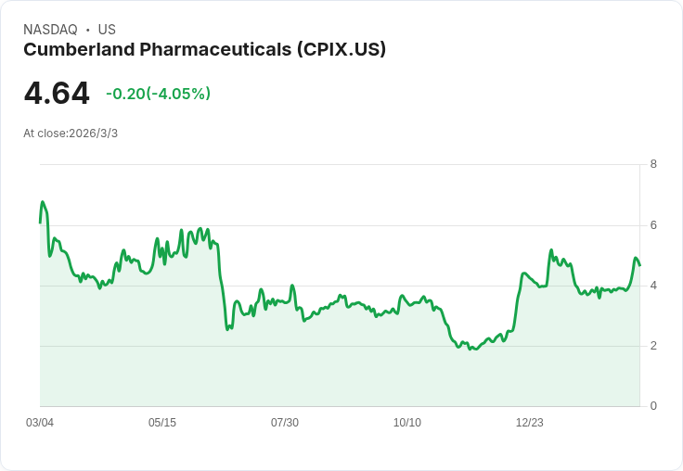Click the -0.20(-4.05%) price change

[x=158, y=94]
